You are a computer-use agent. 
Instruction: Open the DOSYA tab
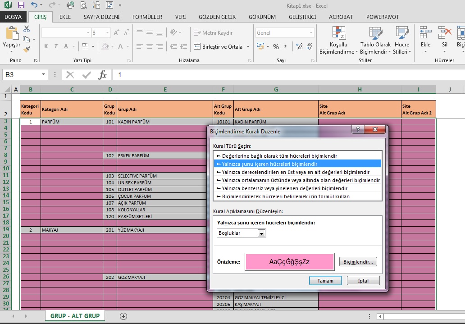click(x=13, y=17)
